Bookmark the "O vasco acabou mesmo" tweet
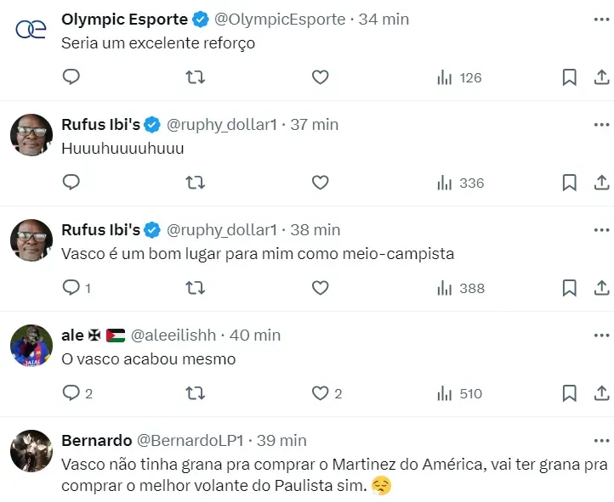Viewport: 614px width, 502px height. pos(569,393)
